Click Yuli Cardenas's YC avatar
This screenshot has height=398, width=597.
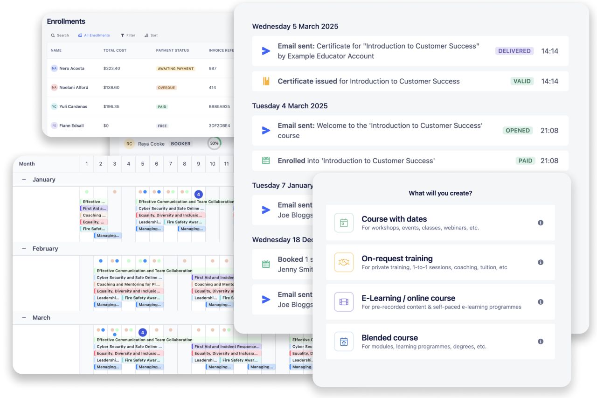coord(54,106)
